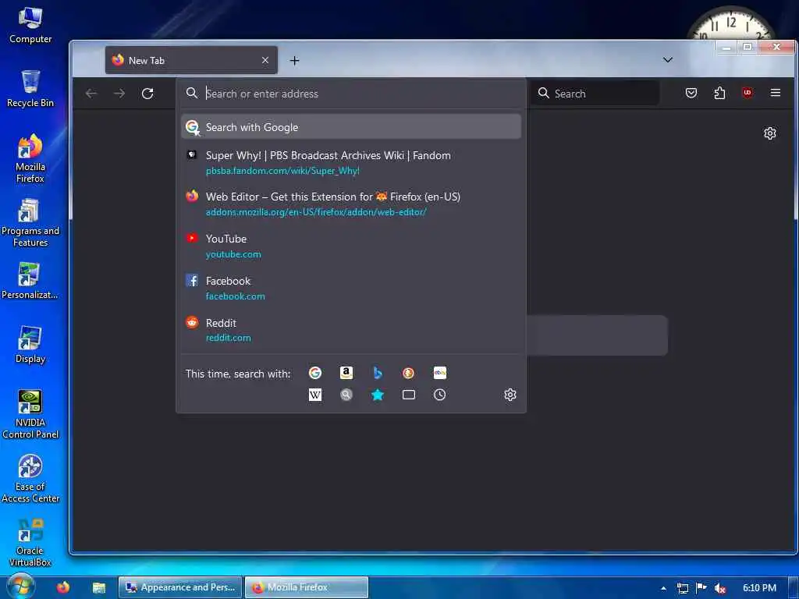The height and width of the screenshot is (599, 799).
Task: Search this time with Google icon
Action: 315,373
